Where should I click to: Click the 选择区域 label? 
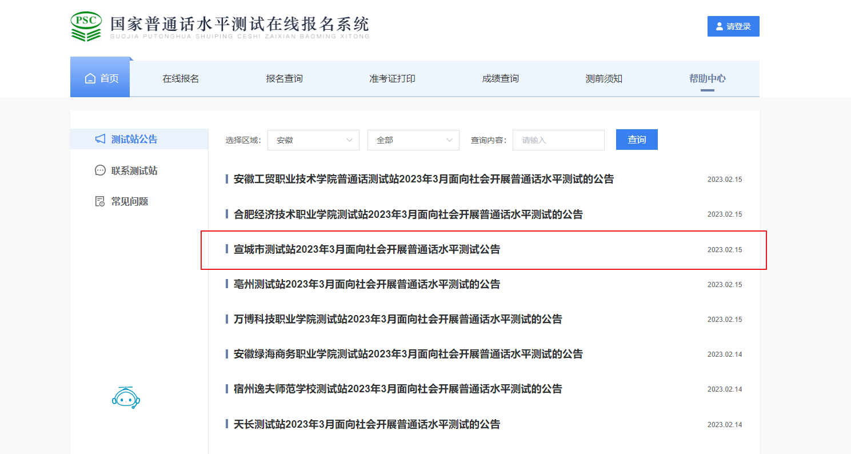[x=243, y=140]
